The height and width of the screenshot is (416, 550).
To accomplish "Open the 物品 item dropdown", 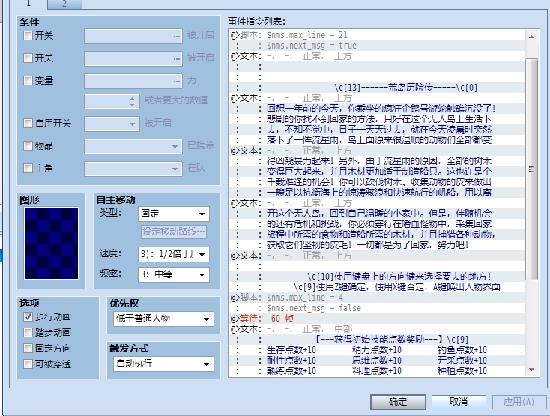I will point(133,146).
